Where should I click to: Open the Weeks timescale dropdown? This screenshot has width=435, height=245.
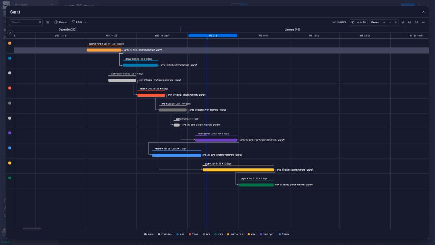coord(378,22)
